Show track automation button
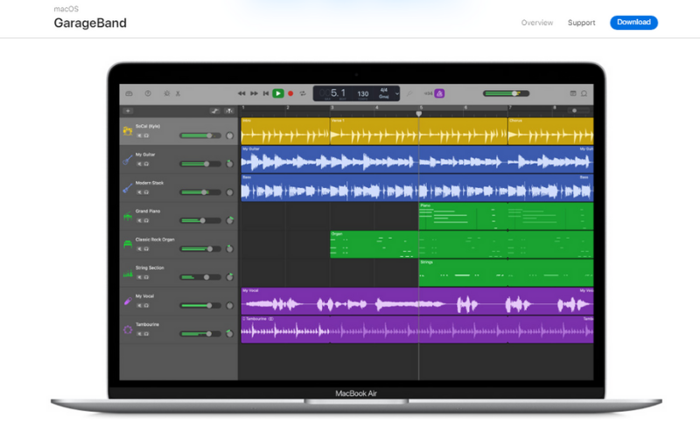This screenshot has width=700, height=437. click(215, 111)
